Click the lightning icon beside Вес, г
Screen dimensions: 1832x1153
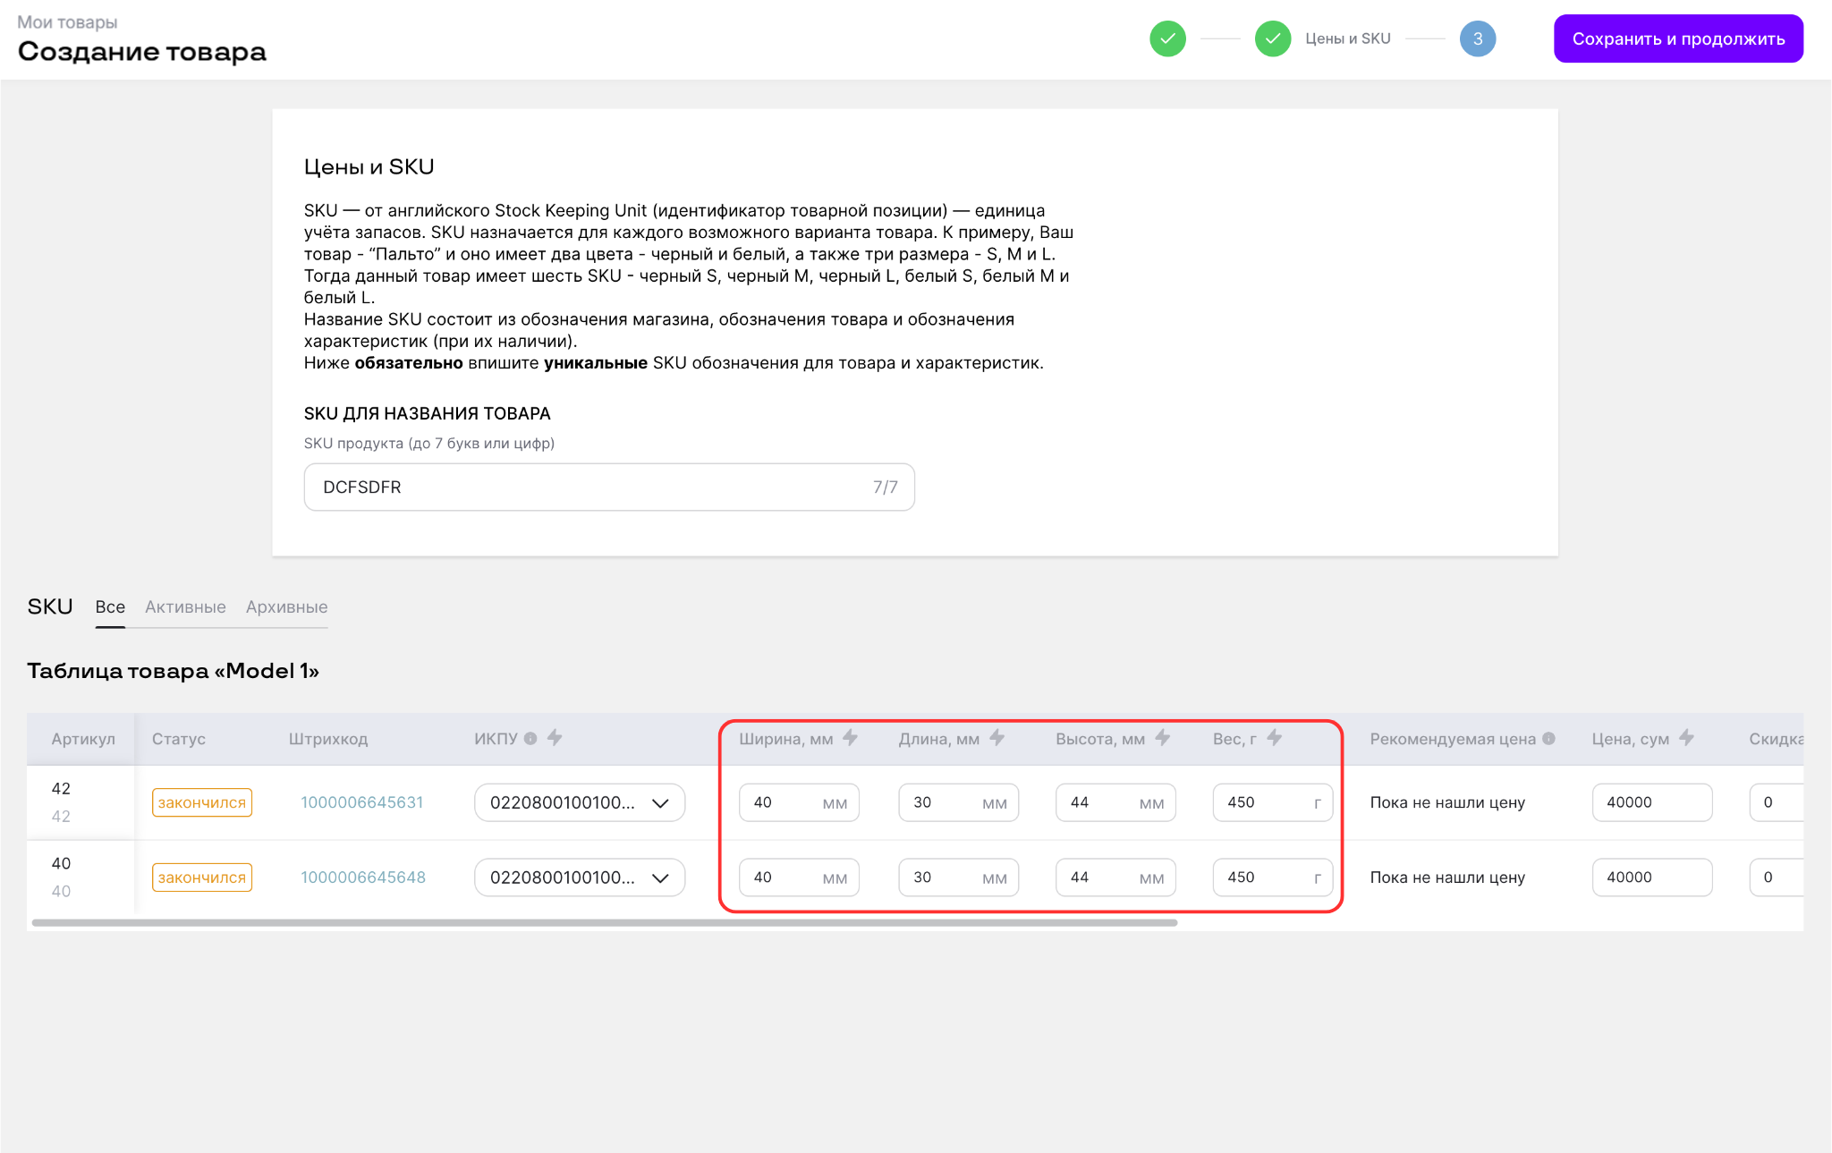(1274, 738)
